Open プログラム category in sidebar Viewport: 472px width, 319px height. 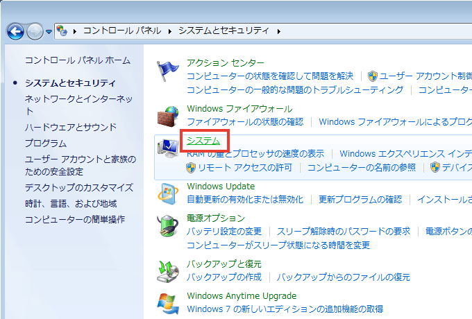(x=45, y=143)
